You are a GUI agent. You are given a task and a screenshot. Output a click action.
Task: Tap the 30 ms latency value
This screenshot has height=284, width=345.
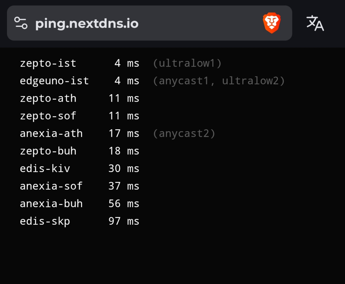(124, 168)
